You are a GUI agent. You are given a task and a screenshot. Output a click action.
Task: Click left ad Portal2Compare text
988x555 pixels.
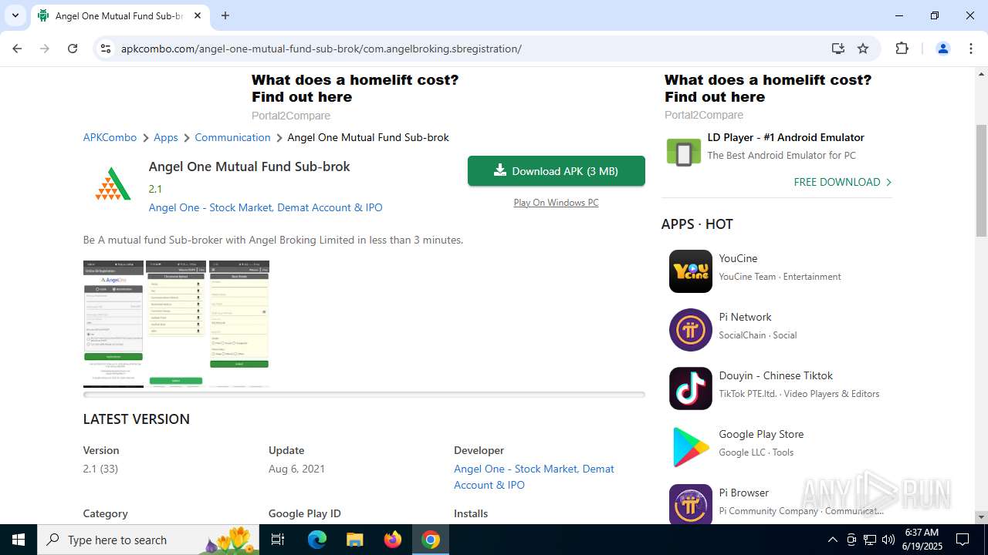tap(291, 116)
